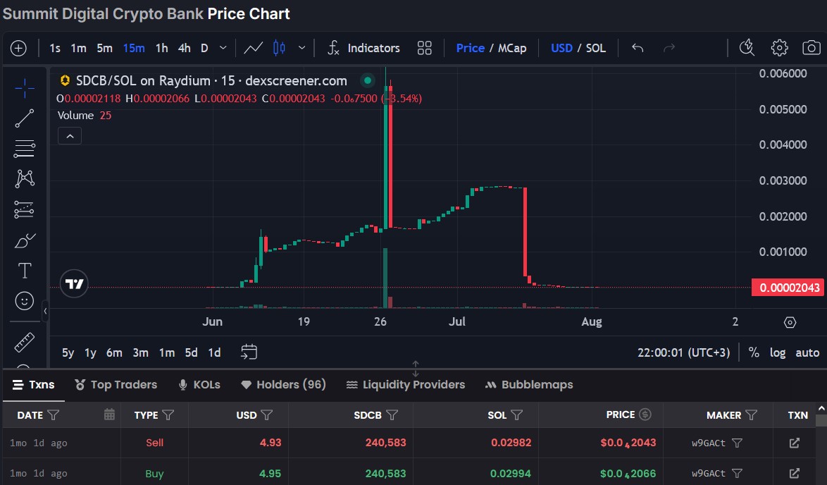Set chart range to 5y

tap(68, 352)
